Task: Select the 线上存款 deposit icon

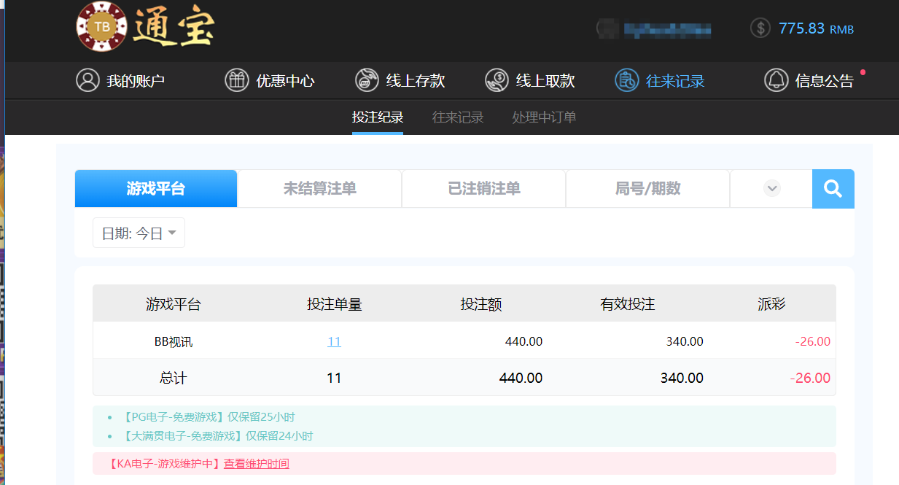Action: [x=366, y=80]
